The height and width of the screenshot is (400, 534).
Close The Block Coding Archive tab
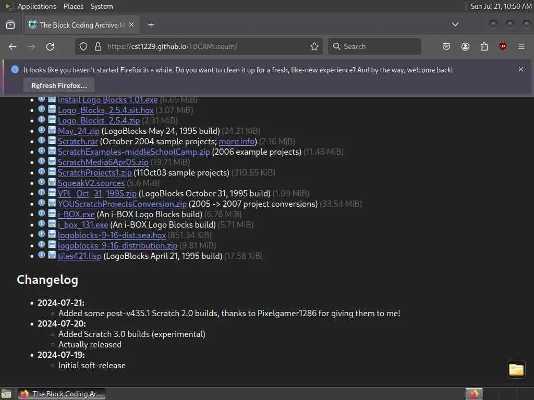point(131,25)
